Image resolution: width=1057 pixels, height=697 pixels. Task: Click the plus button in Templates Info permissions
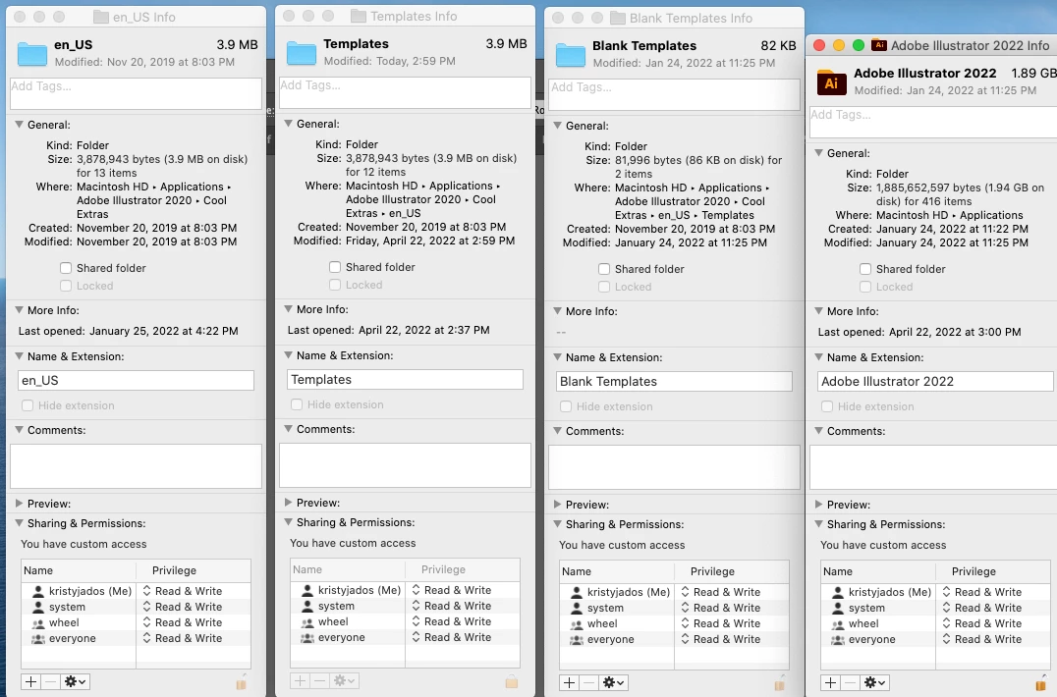pos(300,681)
